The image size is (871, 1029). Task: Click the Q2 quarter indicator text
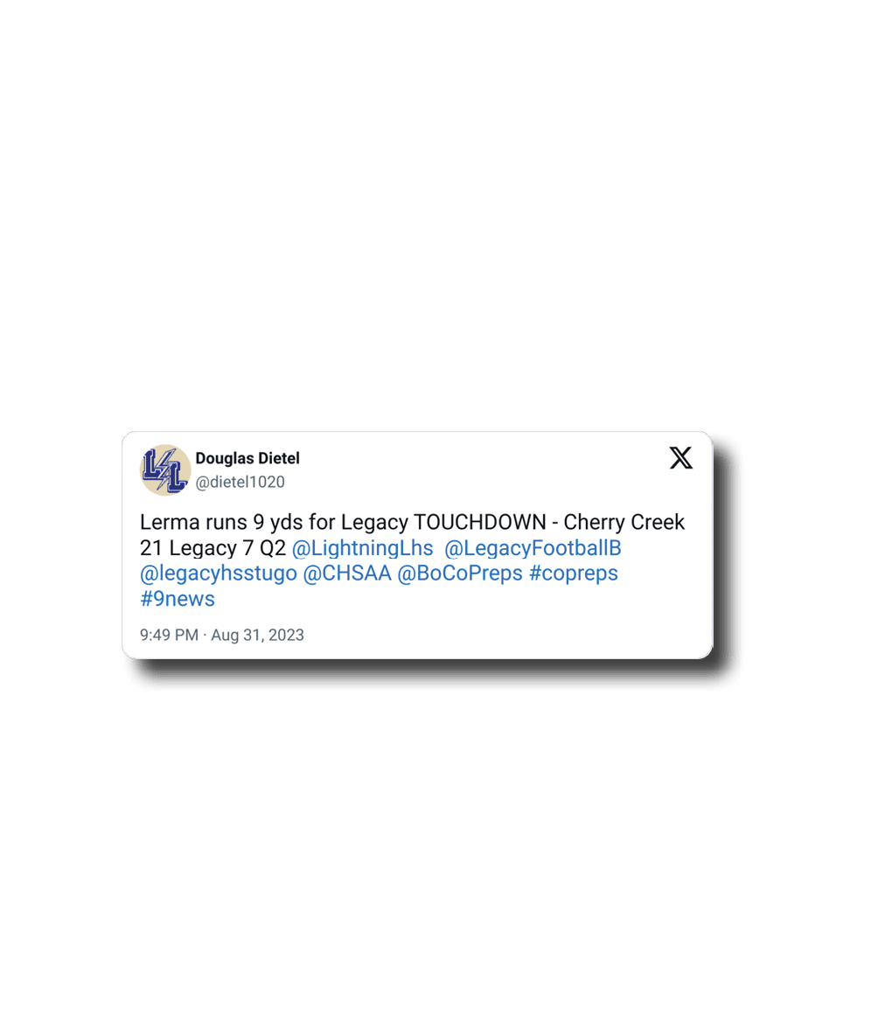tap(273, 548)
